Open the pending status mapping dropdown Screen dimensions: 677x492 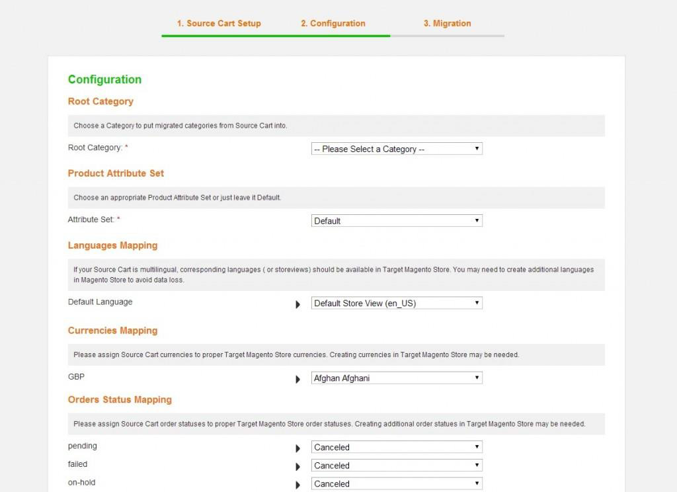tap(396, 447)
